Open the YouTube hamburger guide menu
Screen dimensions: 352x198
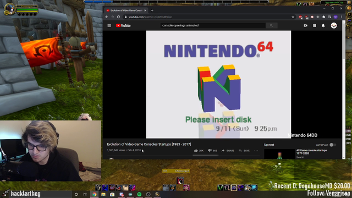click(109, 26)
